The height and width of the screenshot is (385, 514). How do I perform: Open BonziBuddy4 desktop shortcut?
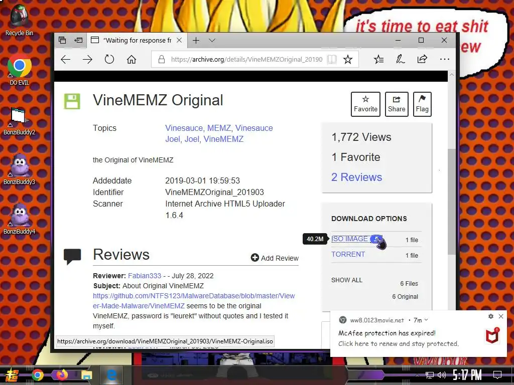pos(19,220)
